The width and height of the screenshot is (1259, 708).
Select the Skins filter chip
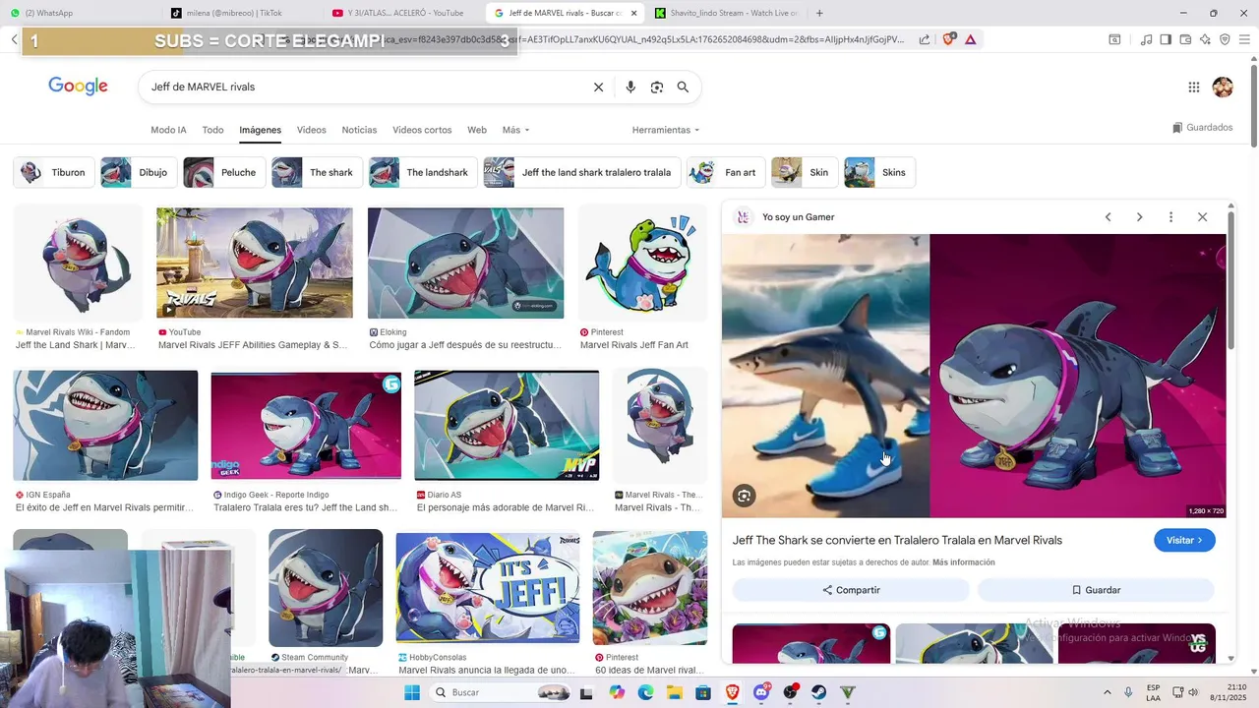pyautogui.click(x=879, y=172)
